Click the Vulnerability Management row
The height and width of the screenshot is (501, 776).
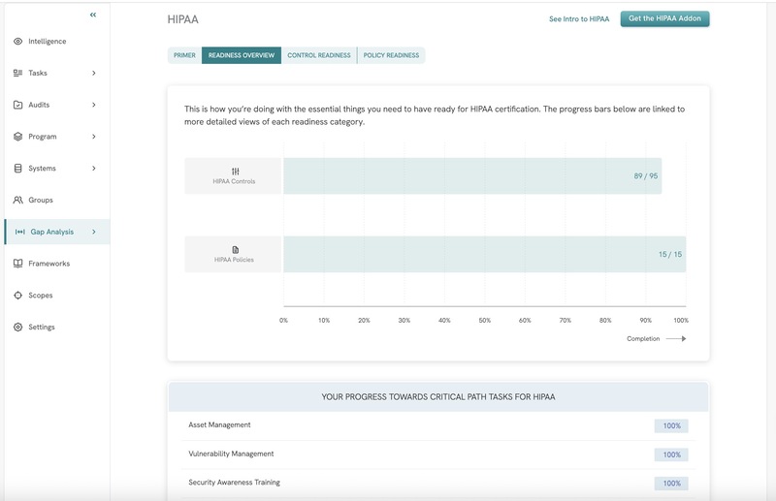tap(438, 454)
